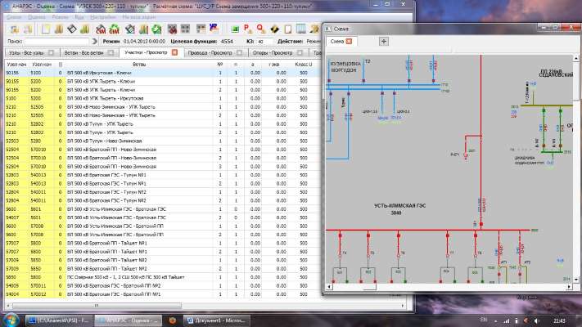This screenshot has width=582, height=327.
Task: Click the blue table-grid toolbar icon
Action: pyautogui.click(x=301, y=29)
